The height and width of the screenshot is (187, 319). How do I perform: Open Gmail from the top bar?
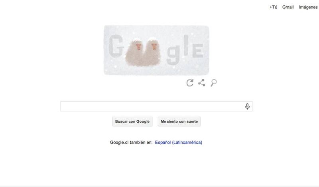288,7
